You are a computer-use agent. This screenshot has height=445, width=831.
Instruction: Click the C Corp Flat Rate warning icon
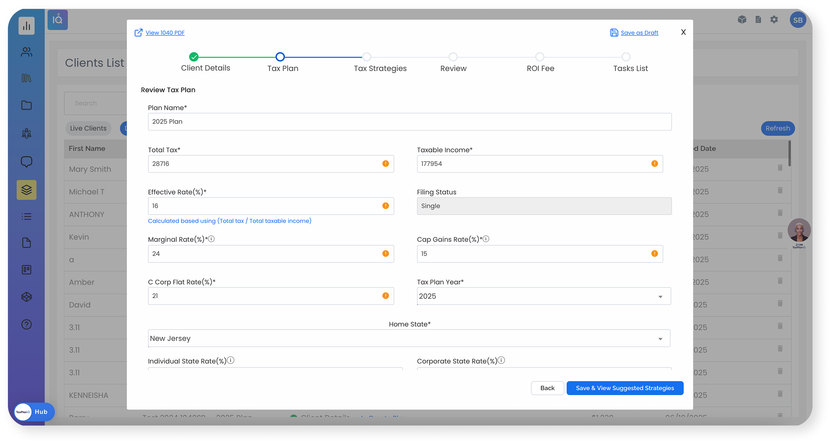point(385,296)
